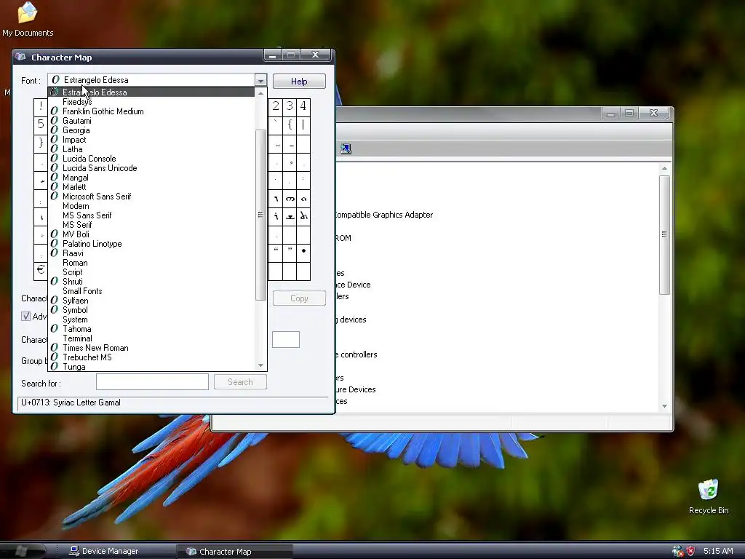Close the Device Manager window
This screenshot has height=559, width=745.
tap(654, 113)
